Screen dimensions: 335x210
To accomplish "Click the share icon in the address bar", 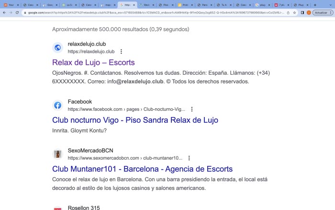I will pos(288,13).
